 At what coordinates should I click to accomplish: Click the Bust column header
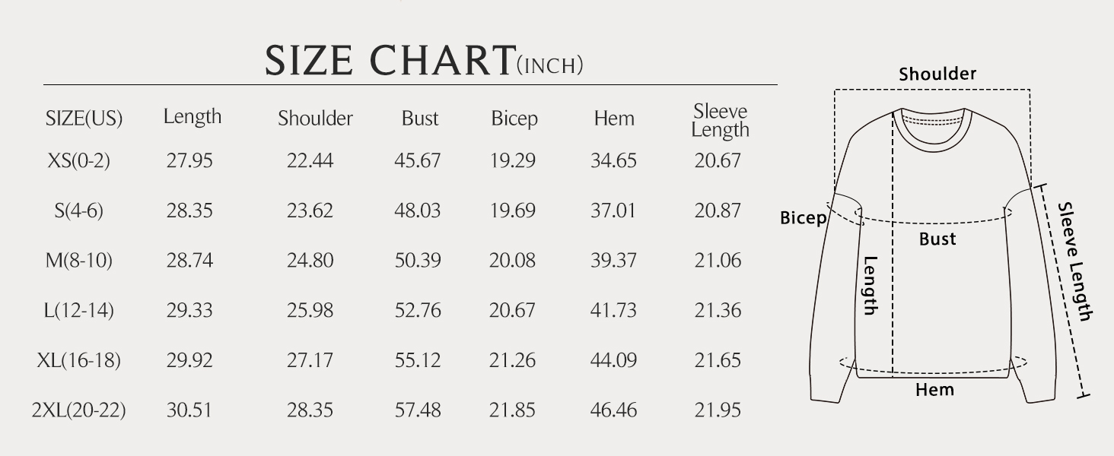tap(420, 119)
